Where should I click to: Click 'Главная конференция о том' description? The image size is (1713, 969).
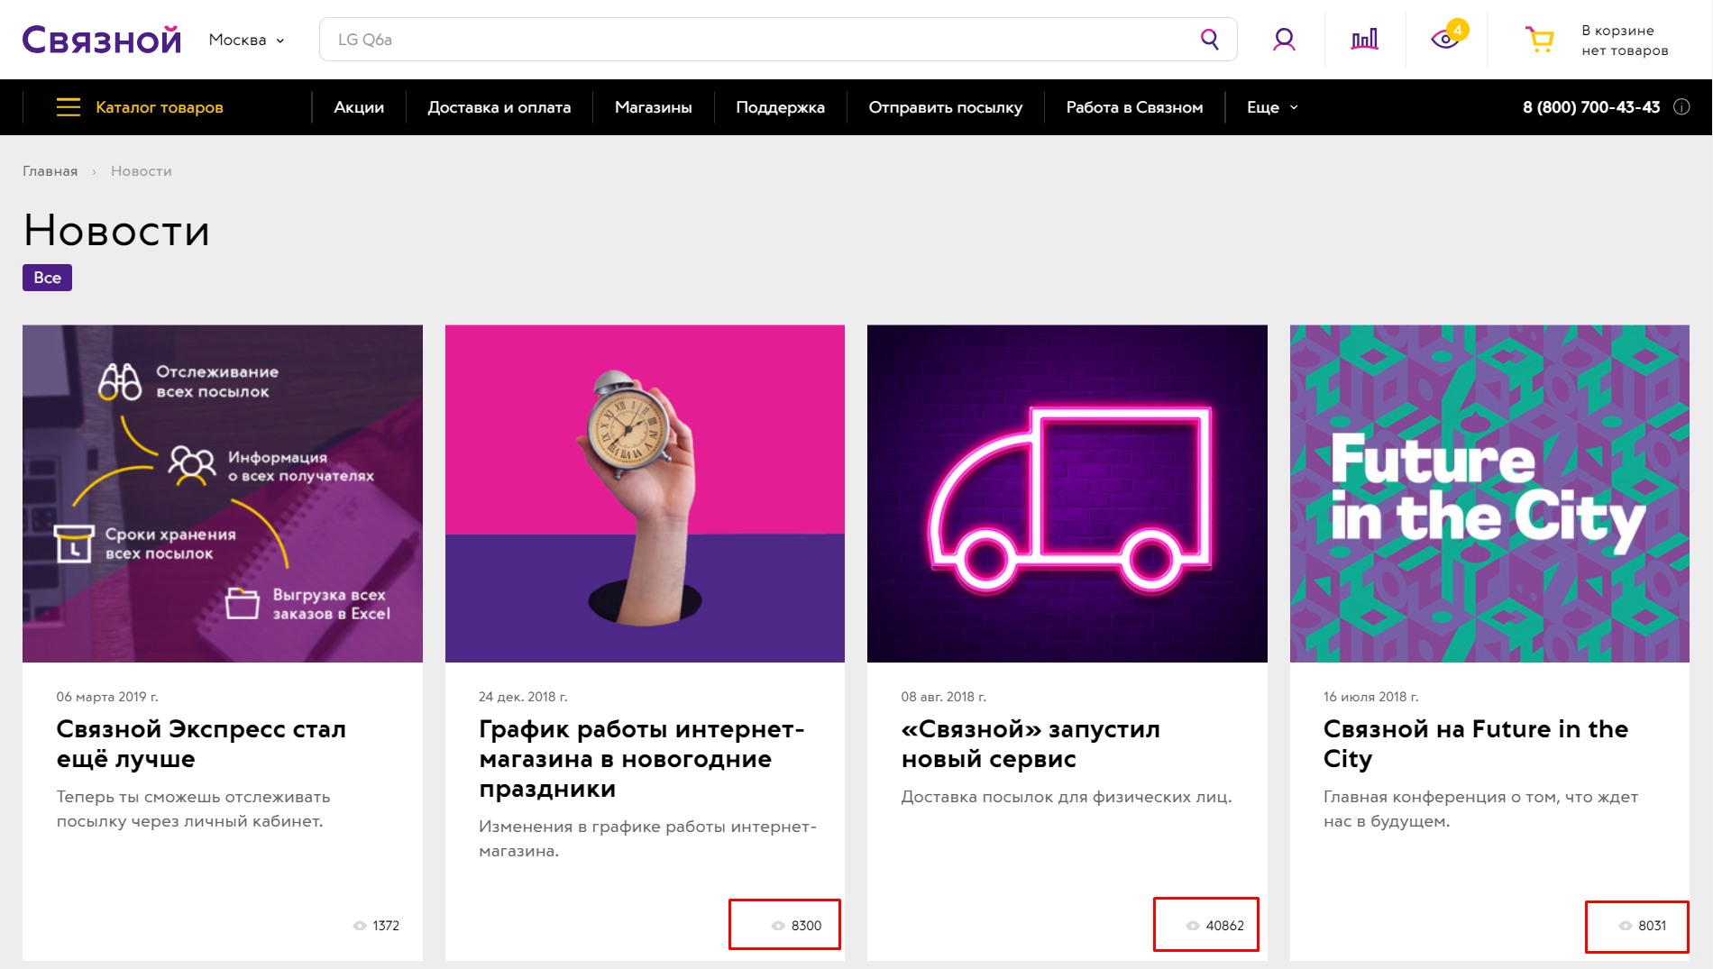tap(1480, 809)
